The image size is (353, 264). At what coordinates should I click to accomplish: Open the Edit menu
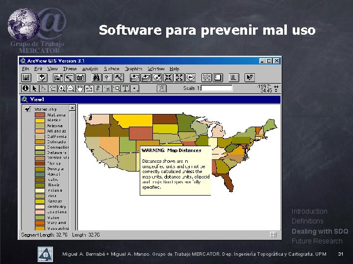tap(38, 69)
